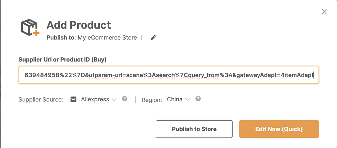Click Publish to Store button
The image size is (337, 148).
click(194, 129)
